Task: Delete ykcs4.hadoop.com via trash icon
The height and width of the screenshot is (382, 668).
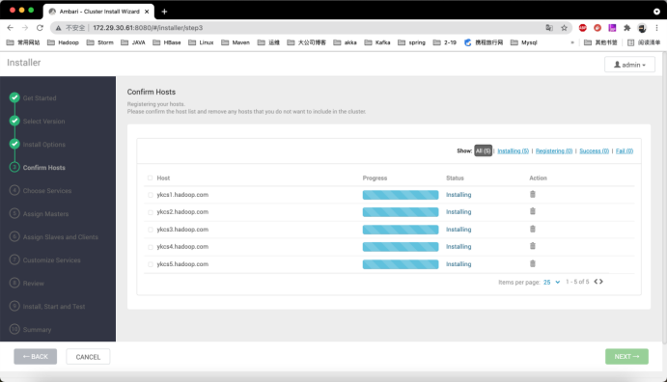Action: (x=533, y=246)
